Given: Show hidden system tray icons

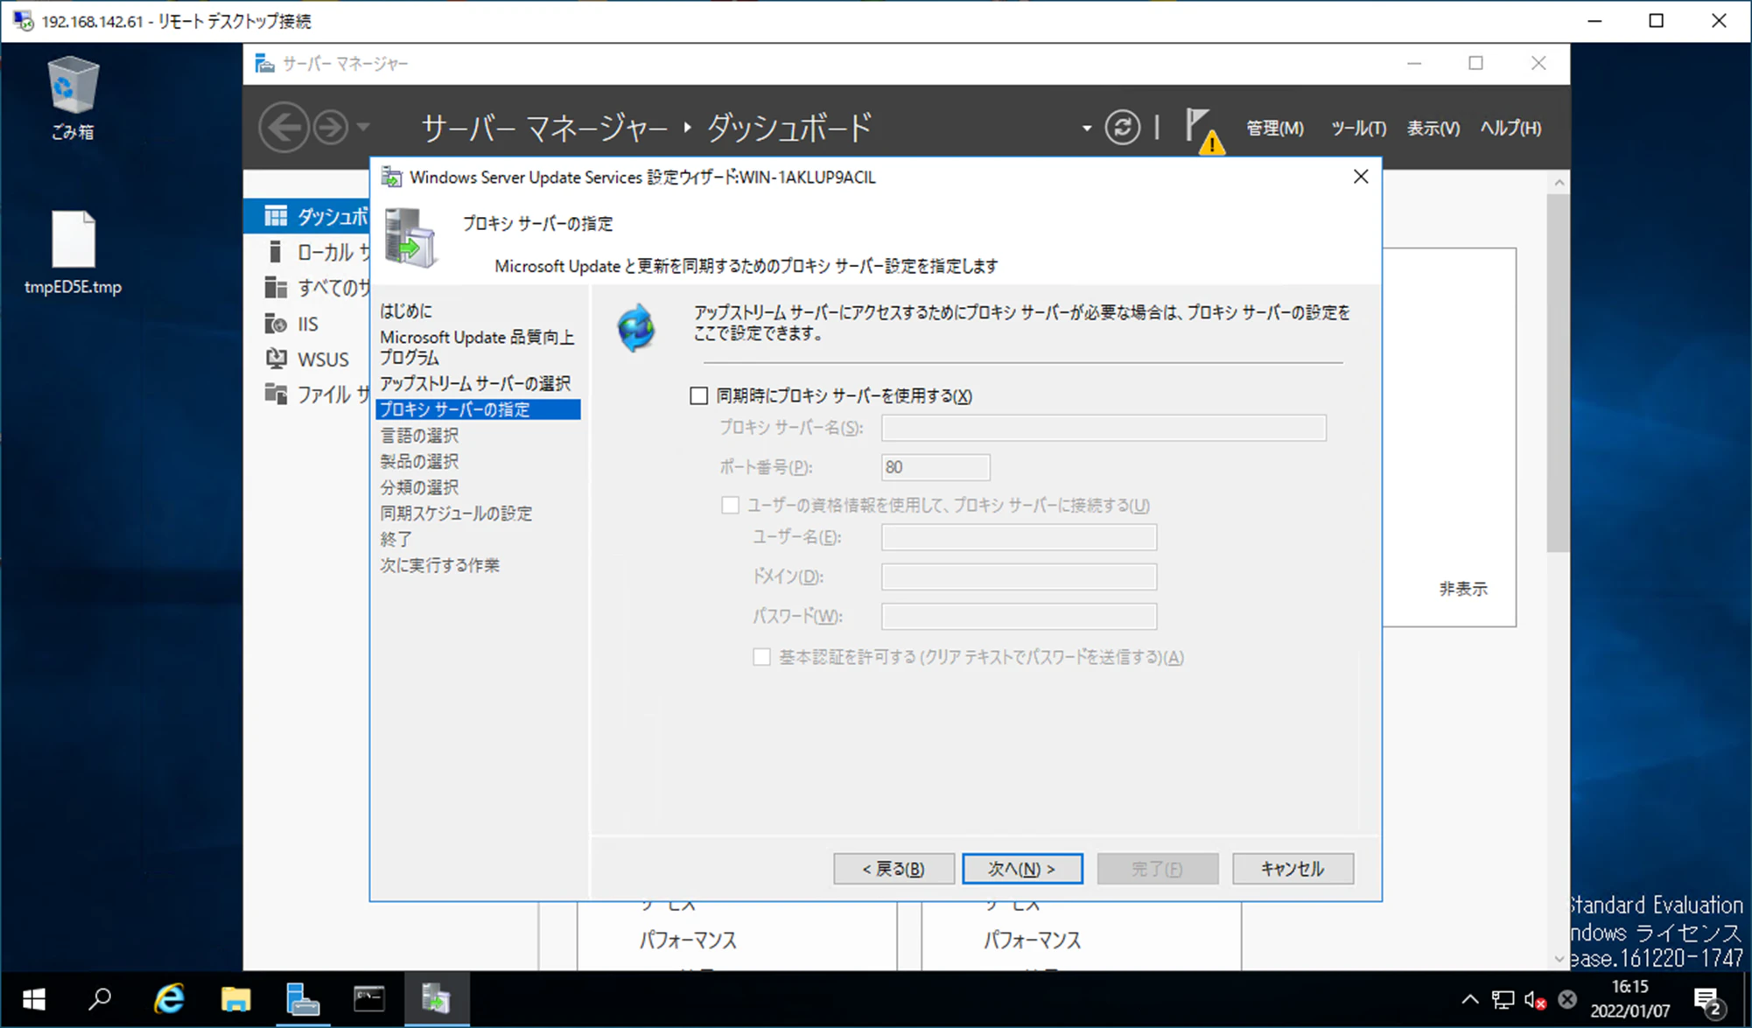Looking at the screenshot, I should (x=1469, y=999).
